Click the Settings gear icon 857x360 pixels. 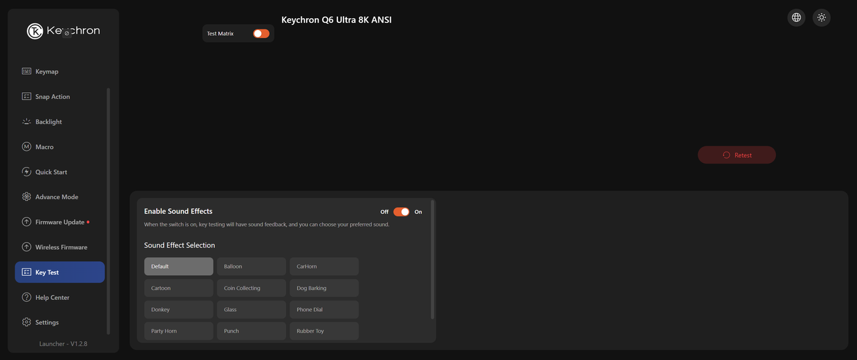coord(27,322)
